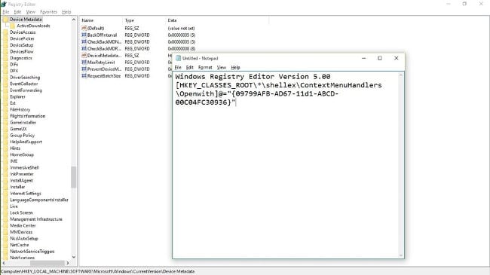Select the InstallAgent tree item

pos(21,180)
